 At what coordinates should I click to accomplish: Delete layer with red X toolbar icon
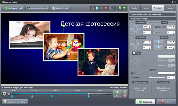pos(107,8)
